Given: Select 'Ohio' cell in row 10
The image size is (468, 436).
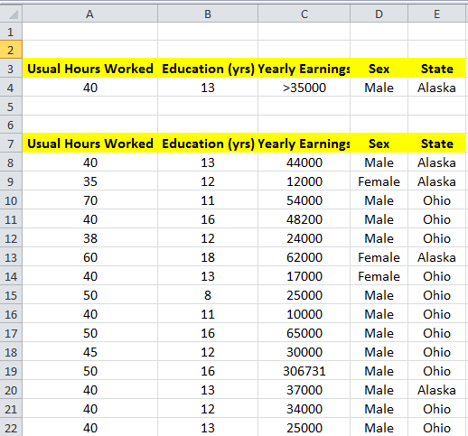Looking at the screenshot, I should click(x=436, y=200).
